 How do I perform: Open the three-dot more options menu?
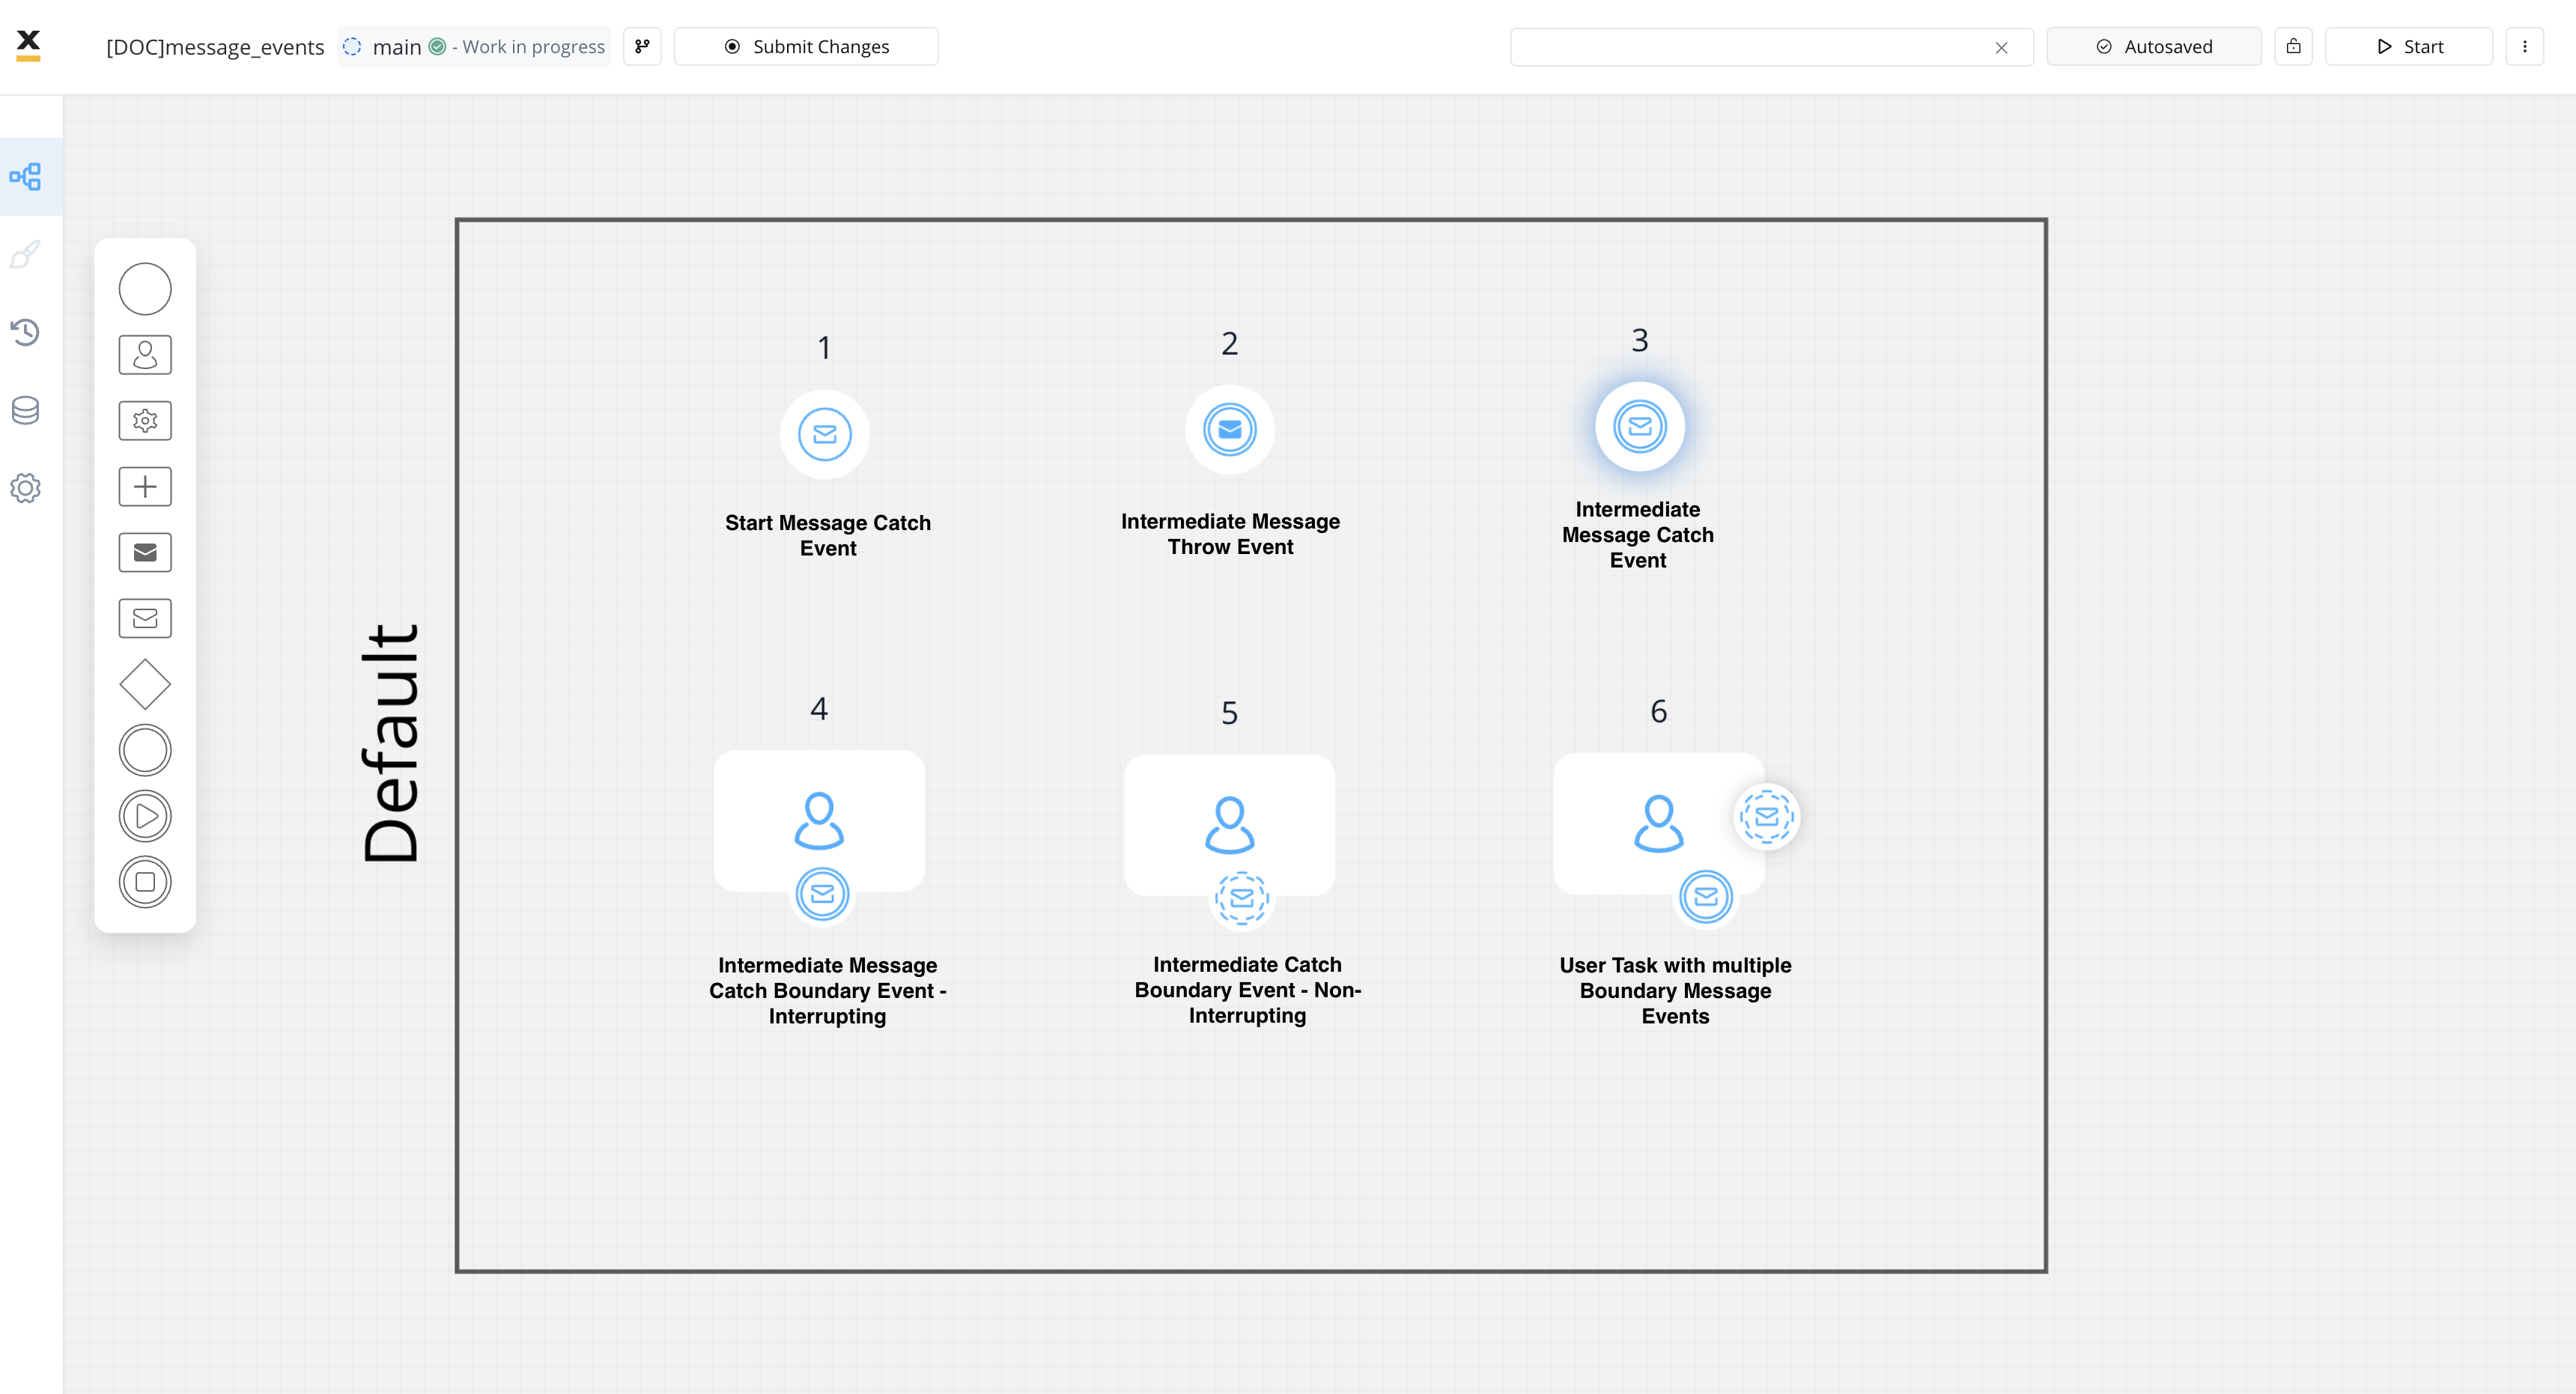(x=2524, y=46)
